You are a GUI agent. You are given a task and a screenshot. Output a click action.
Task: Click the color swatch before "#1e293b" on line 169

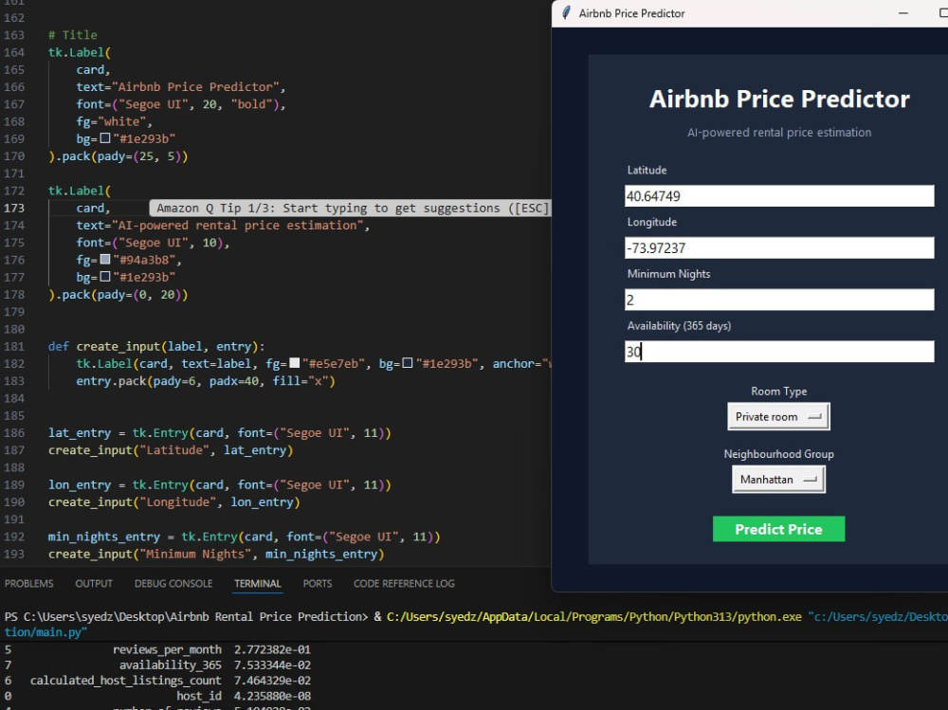tap(105, 138)
